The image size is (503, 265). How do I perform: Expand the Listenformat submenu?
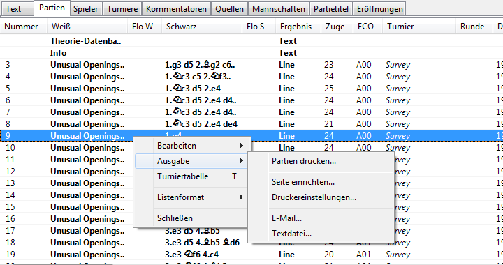[191, 197]
